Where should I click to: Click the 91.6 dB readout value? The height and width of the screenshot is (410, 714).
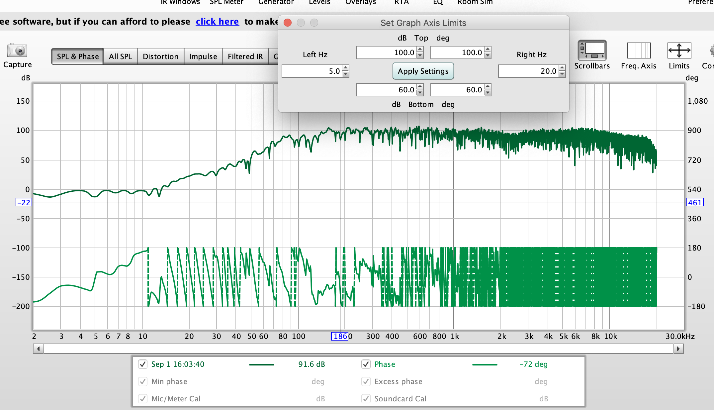click(312, 364)
